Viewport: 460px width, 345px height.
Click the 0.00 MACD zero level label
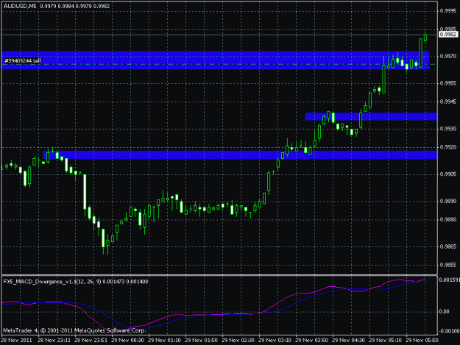[x=444, y=312]
